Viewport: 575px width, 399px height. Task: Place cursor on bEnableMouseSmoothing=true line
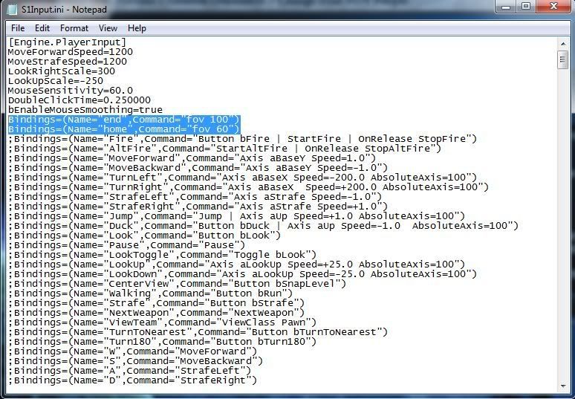(x=85, y=109)
